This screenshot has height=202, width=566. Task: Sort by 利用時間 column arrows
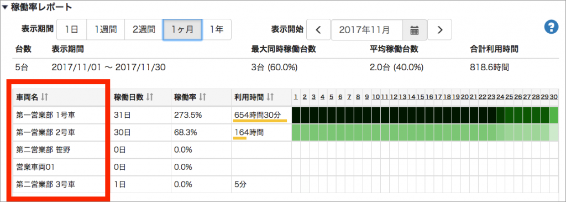pyautogui.click(x=270, y=97)
